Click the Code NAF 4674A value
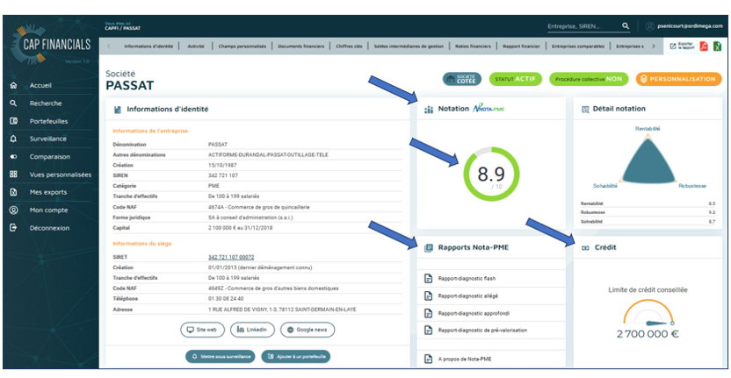Viewport: 731px width, 378px height. [x=258, y=207]
